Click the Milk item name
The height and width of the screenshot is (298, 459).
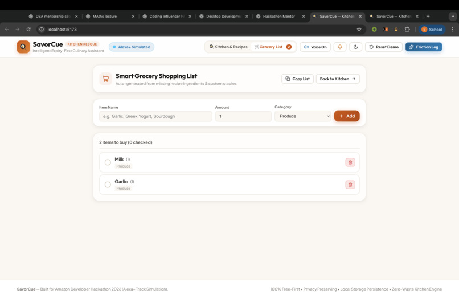pos(119,160)
